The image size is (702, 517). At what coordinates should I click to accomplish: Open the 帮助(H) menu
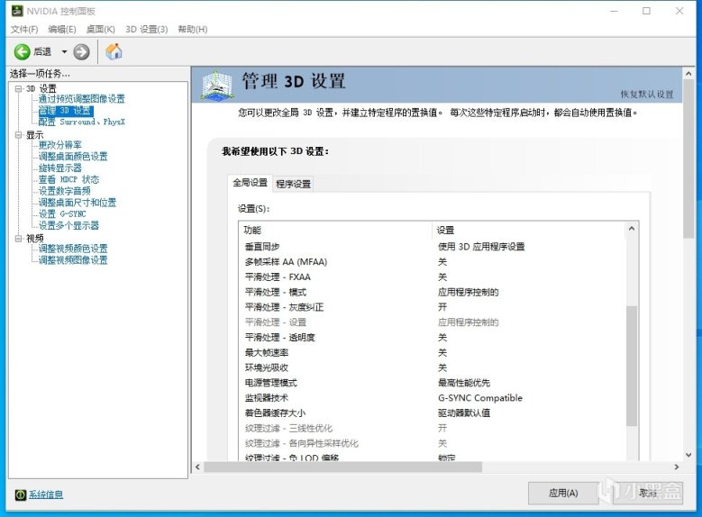pos(193,29)
